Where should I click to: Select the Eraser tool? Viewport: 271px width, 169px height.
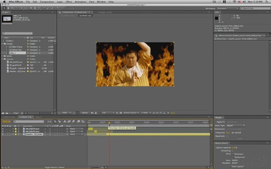52,8
